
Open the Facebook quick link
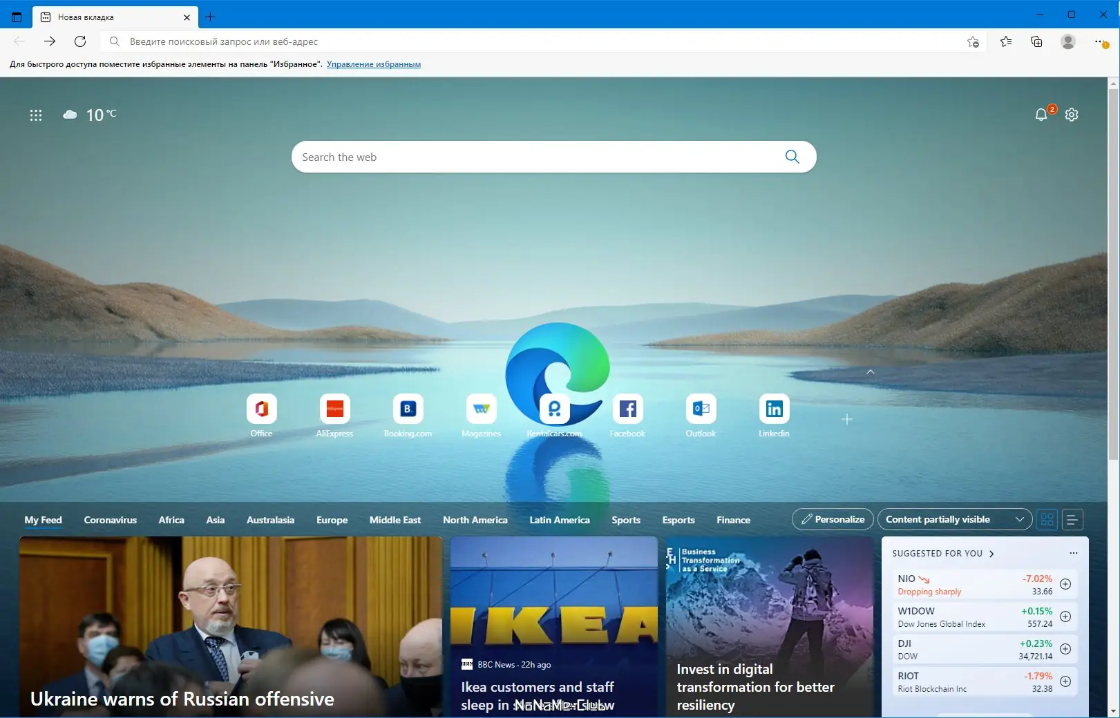click(627, 415)
